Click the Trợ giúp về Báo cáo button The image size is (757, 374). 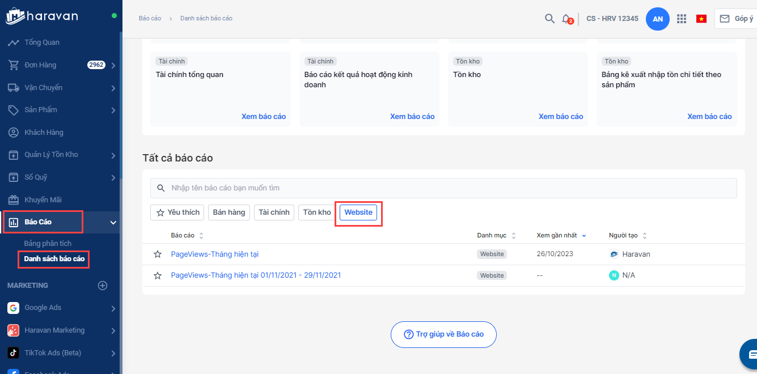443,334
